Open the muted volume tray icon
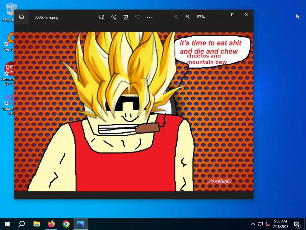This screenshot has width=306, height=230. [x=267, y=224]
